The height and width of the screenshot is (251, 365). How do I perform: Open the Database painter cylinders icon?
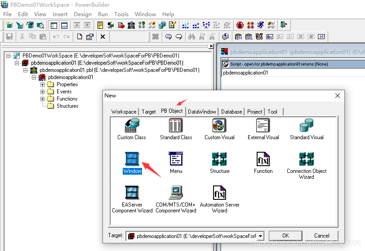[x=162, y=25]
